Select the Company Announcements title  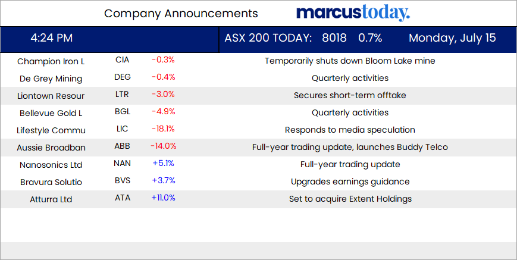tap(181, 14)
